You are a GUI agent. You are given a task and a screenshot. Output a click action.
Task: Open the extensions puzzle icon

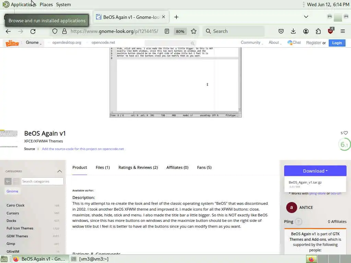tap(318, 31)
